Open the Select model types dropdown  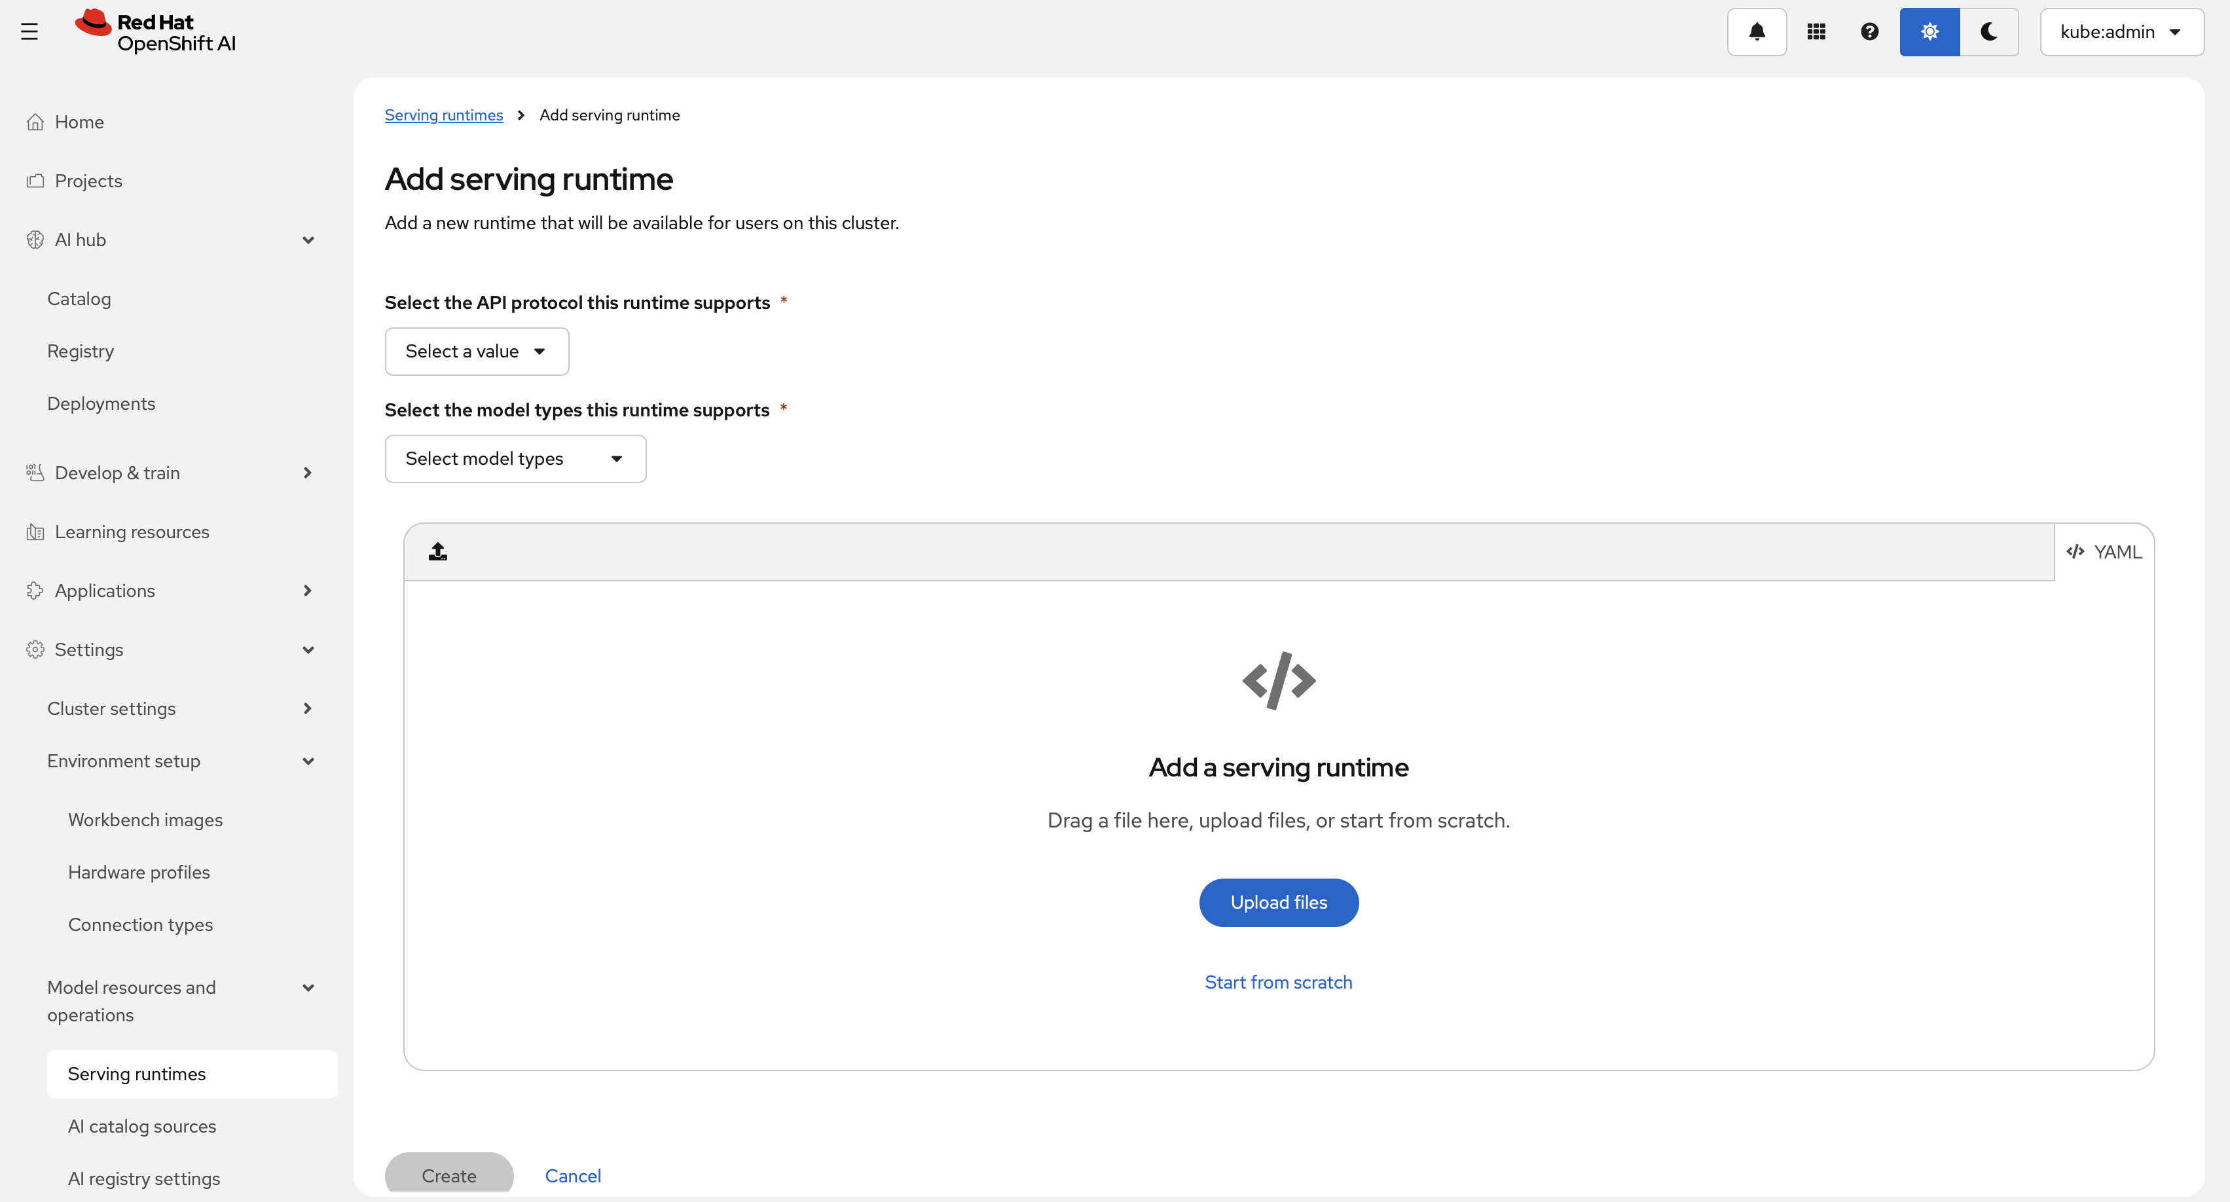pos(515,459)
